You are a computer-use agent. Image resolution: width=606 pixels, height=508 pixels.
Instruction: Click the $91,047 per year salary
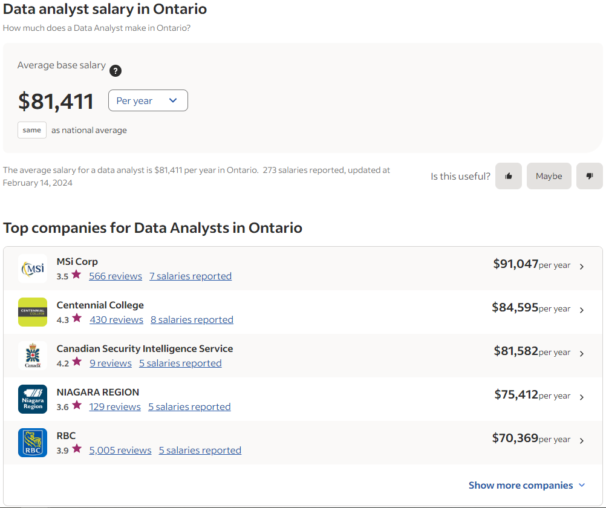pyautogui.click(x=532, y=264)
